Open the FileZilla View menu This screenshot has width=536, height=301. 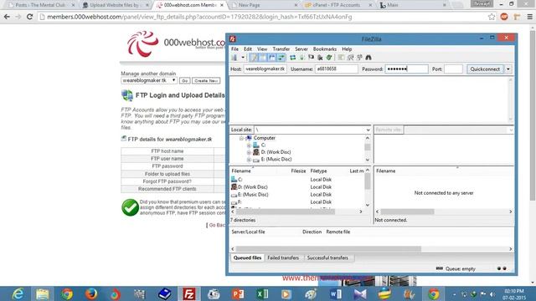pos(262,49)
